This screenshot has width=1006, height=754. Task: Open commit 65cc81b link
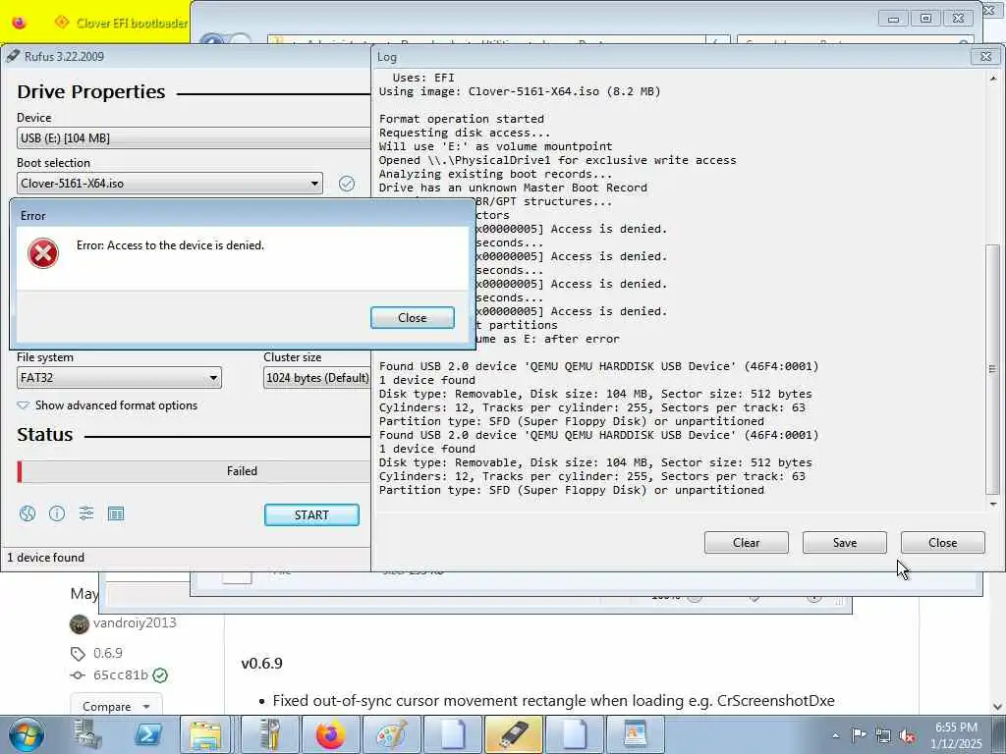click(x=121, y=675)
